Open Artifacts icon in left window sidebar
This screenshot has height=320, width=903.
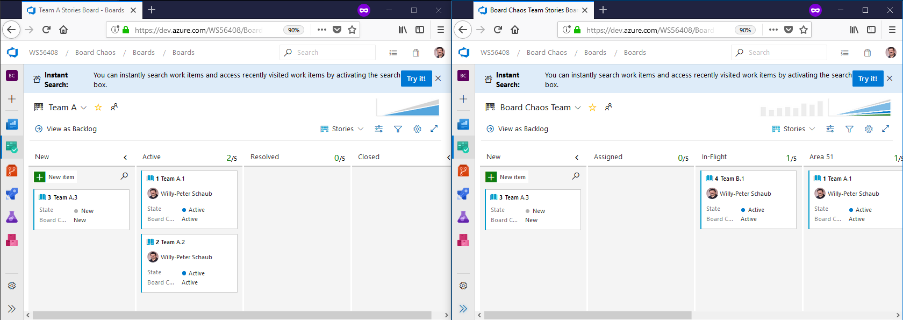tap(12, 240)
